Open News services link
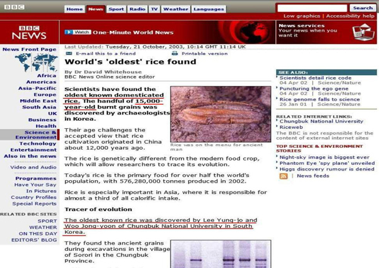The width and height of the screenshot is (379, 268). click(301, 25)
